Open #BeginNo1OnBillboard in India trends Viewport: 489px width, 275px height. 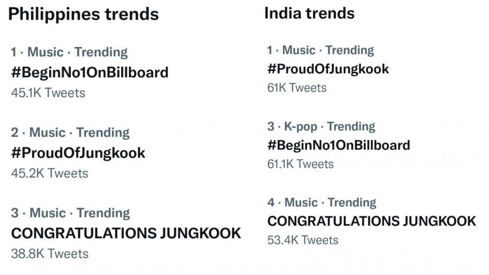pyautogui.click(x=338, y=145)
